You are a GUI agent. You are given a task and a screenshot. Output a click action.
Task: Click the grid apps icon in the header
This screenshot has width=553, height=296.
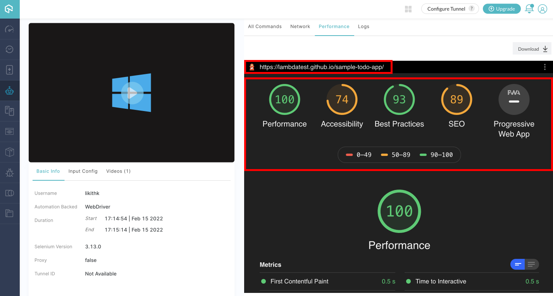coord(408,9)
